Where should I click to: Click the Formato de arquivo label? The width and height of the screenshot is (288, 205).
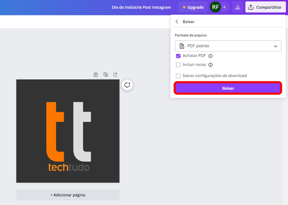pos(191,35)
